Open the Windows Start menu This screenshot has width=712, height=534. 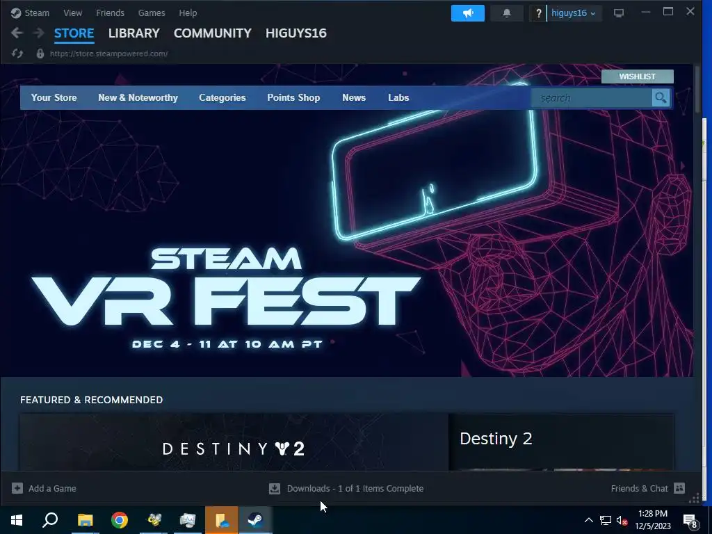(17, 520)
